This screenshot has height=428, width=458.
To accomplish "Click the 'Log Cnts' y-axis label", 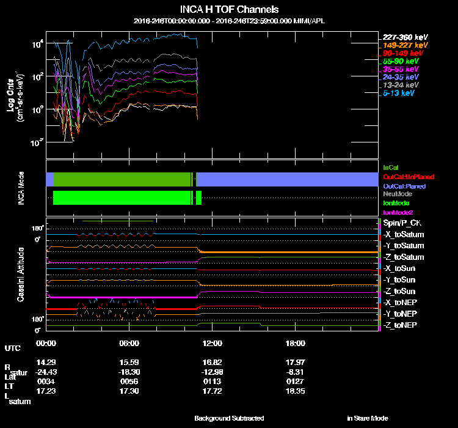I will click(x=10, y=95).
